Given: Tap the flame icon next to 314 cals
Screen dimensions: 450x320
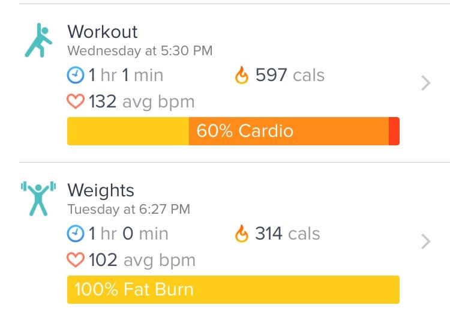Looking at the screenshot, I should click(x=242, y=234).
